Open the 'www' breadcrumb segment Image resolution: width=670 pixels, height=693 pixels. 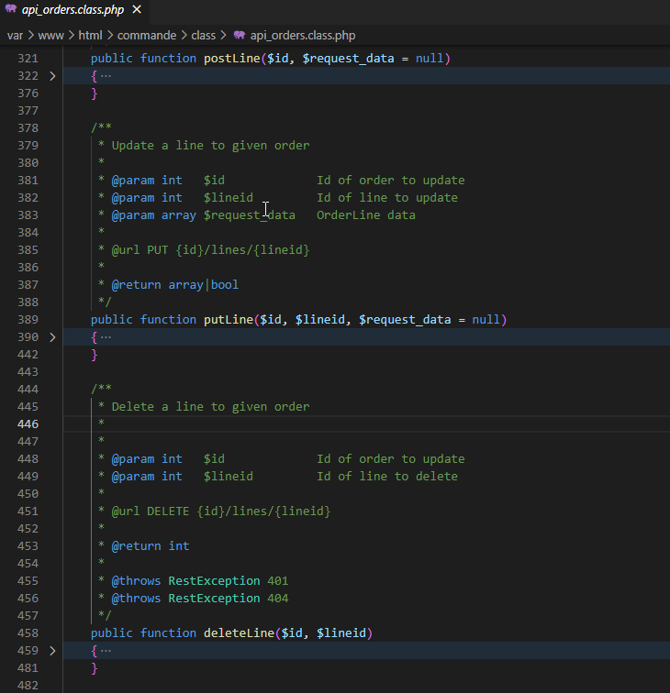pos(50,36)
